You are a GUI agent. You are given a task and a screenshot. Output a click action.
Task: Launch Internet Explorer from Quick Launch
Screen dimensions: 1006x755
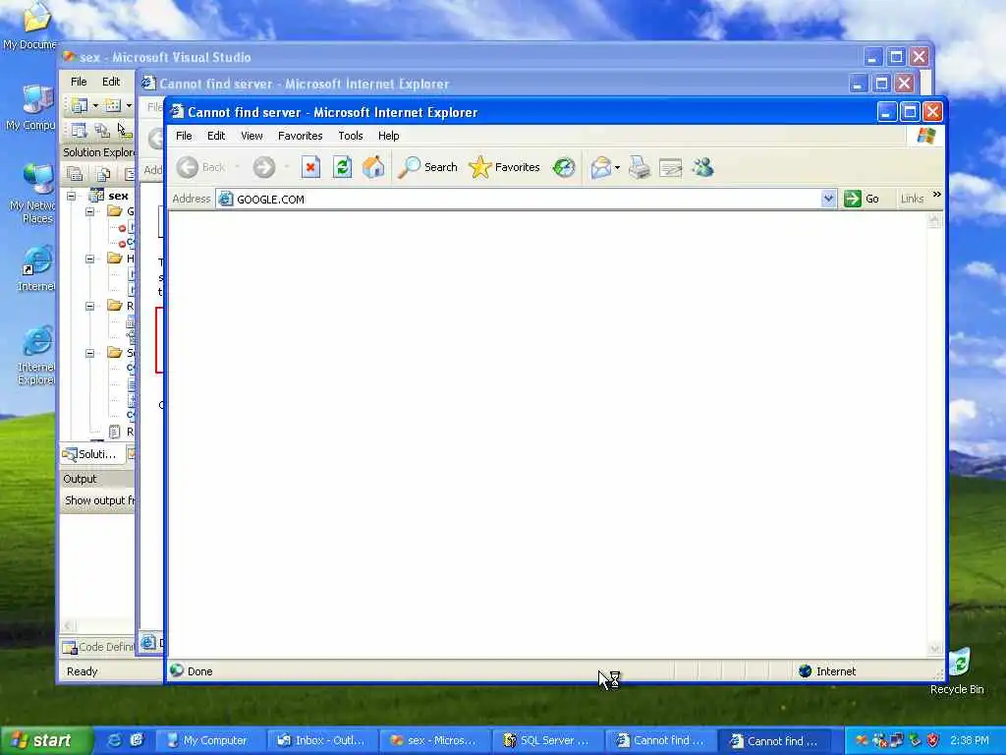point(114,740)
